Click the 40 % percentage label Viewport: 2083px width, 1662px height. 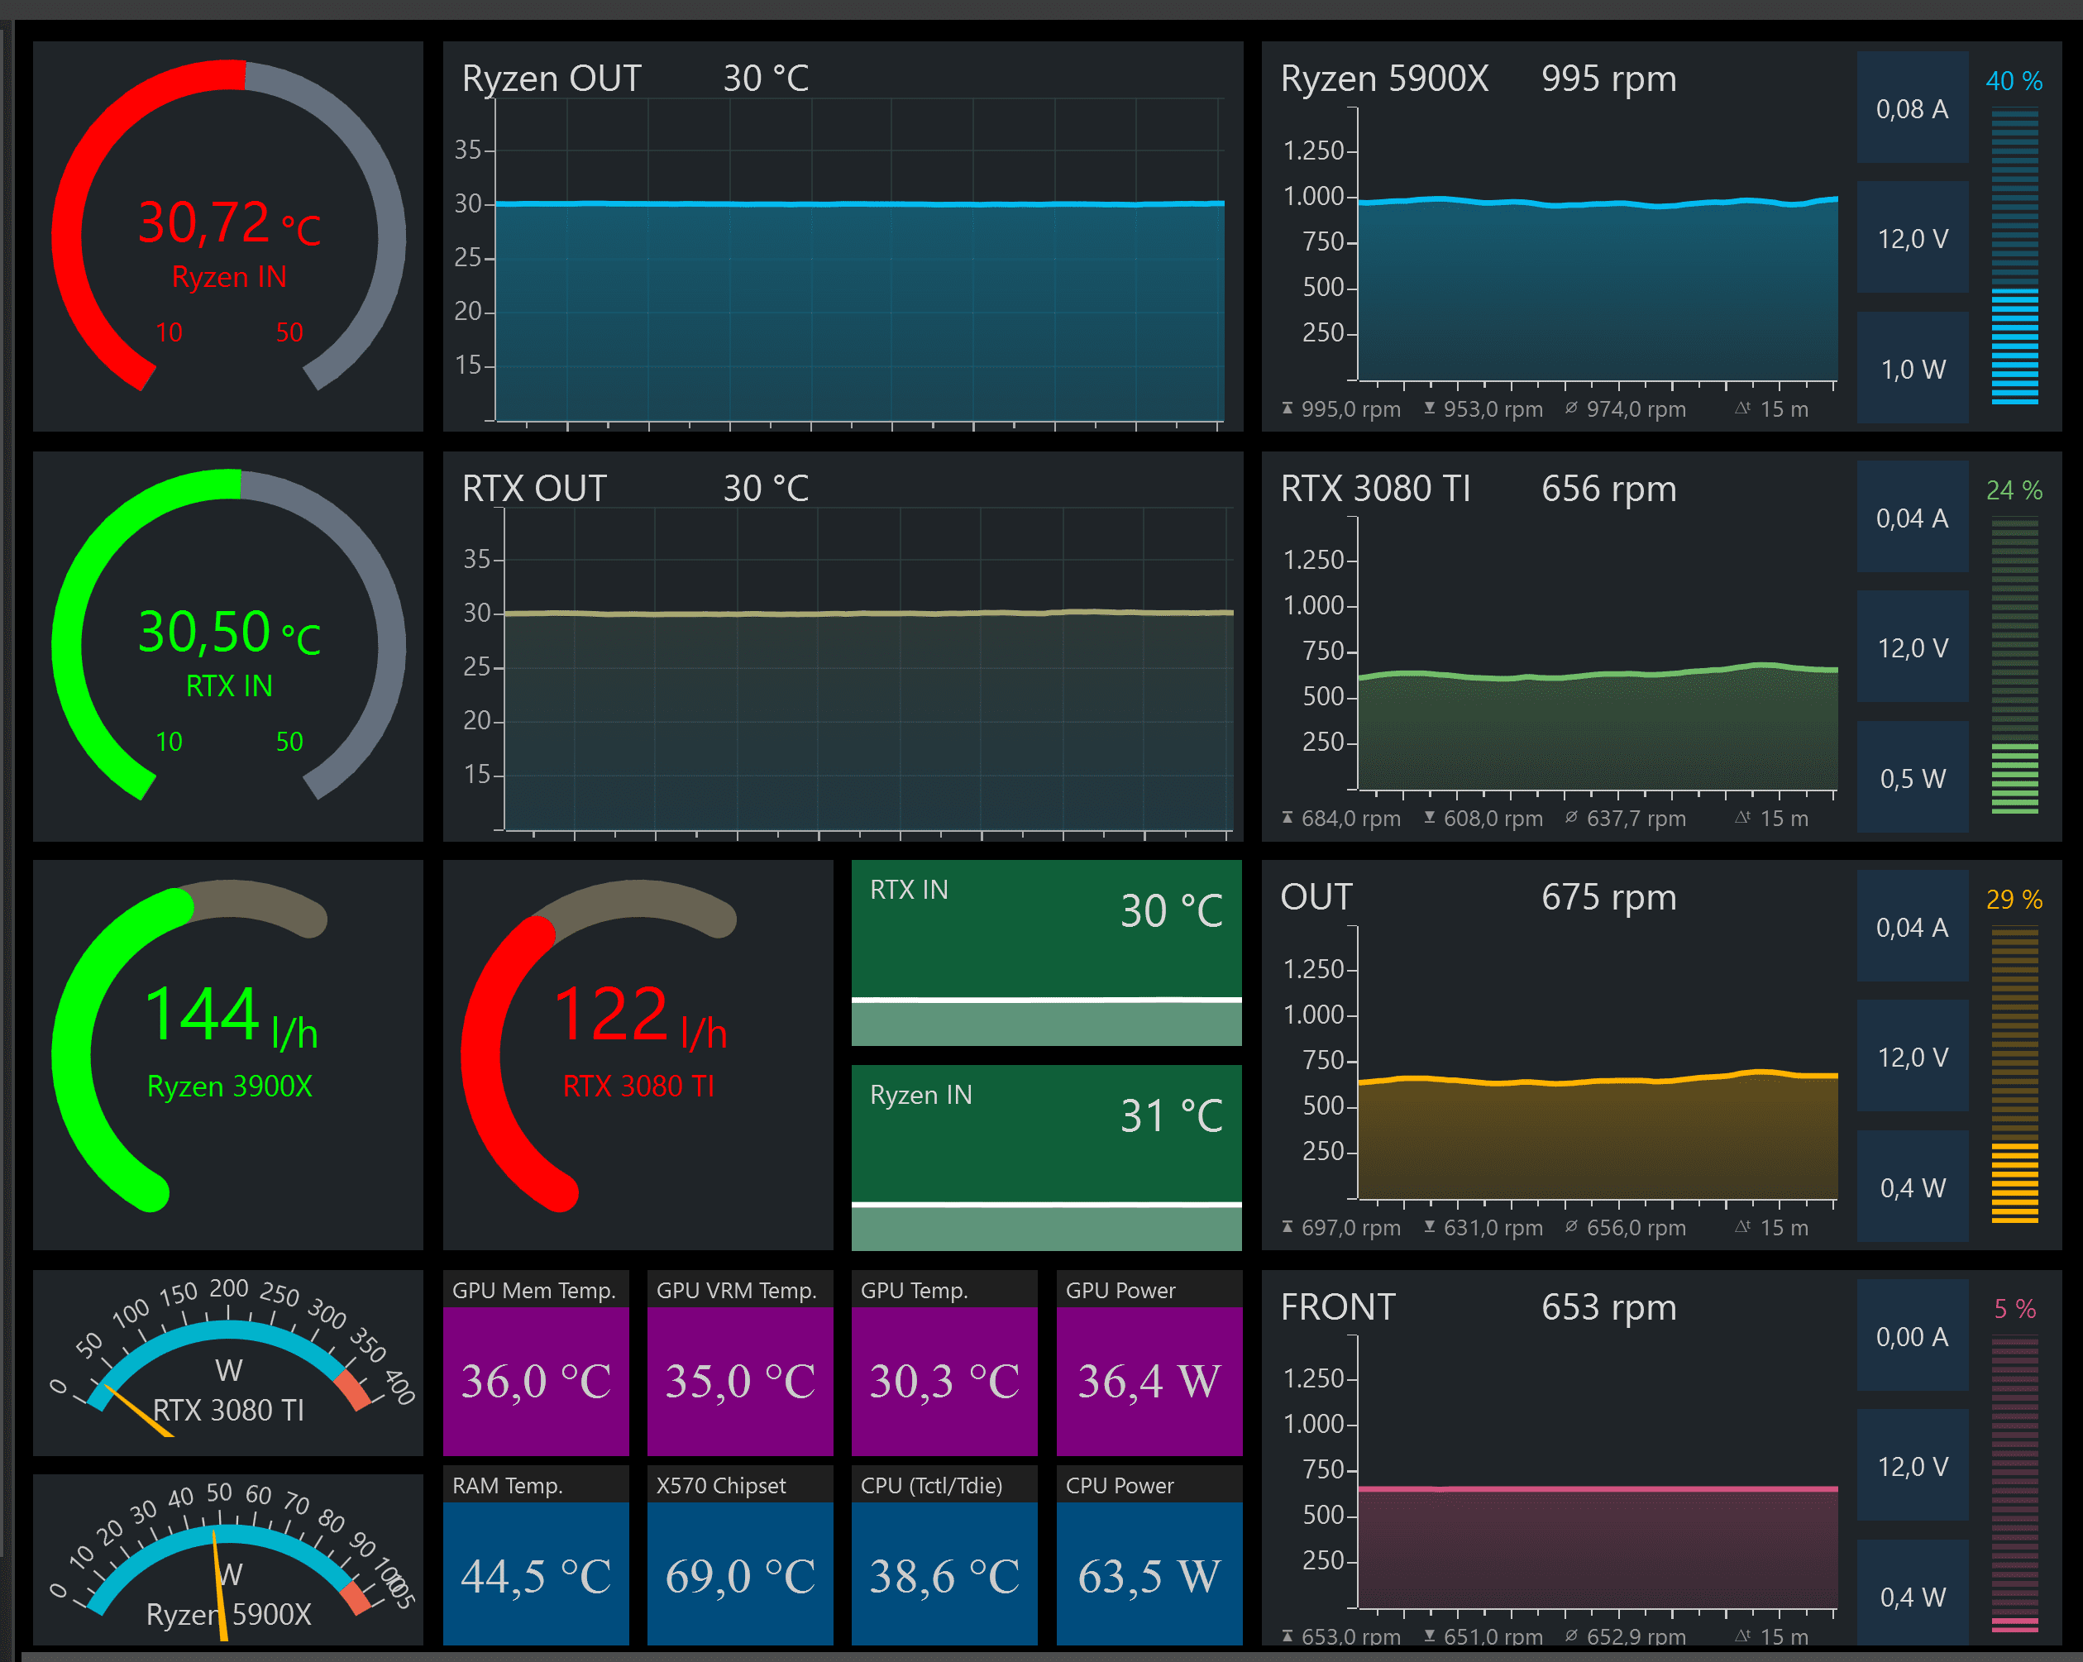pos(2014,80)
